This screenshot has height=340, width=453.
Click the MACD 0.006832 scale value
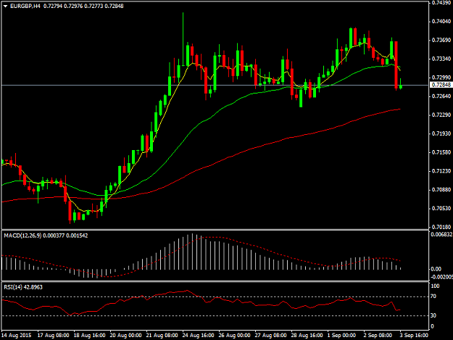click(x=441, y=235)
